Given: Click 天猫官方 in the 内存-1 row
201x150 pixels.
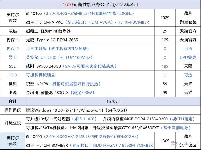Looking at the screenshot, I should [x=188, y=40].
